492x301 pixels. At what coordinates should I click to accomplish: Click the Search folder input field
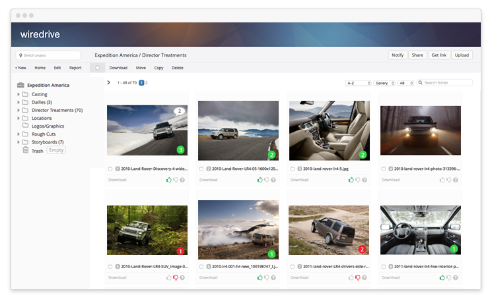coord(447,83)
